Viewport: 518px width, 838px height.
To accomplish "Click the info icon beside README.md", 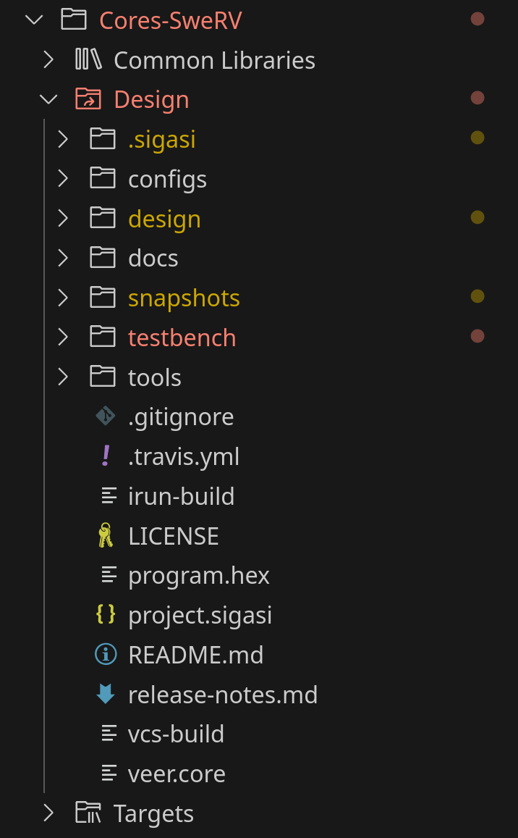I will click(x=106, y=654).
